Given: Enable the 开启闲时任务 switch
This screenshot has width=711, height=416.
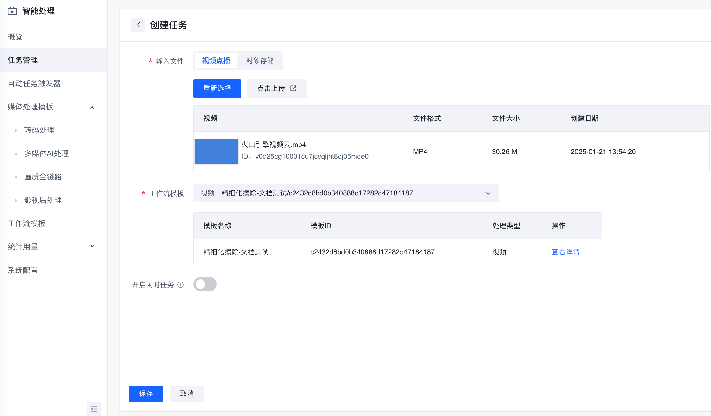Looking at the screenshot, I should click(205, 284).
